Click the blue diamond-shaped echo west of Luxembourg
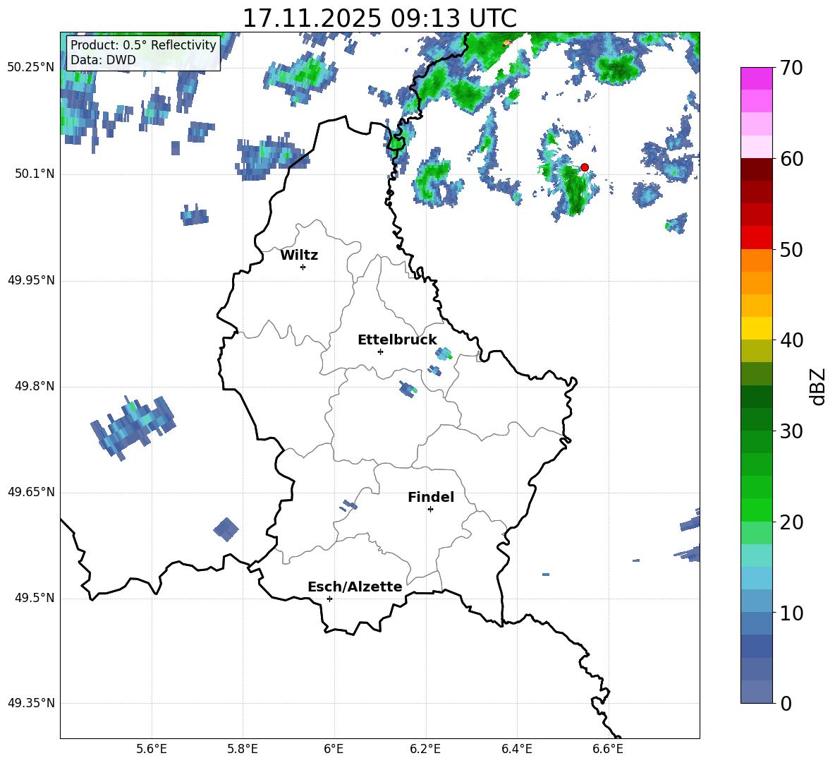This screenshot has height=763, width=835. point(226,529)
